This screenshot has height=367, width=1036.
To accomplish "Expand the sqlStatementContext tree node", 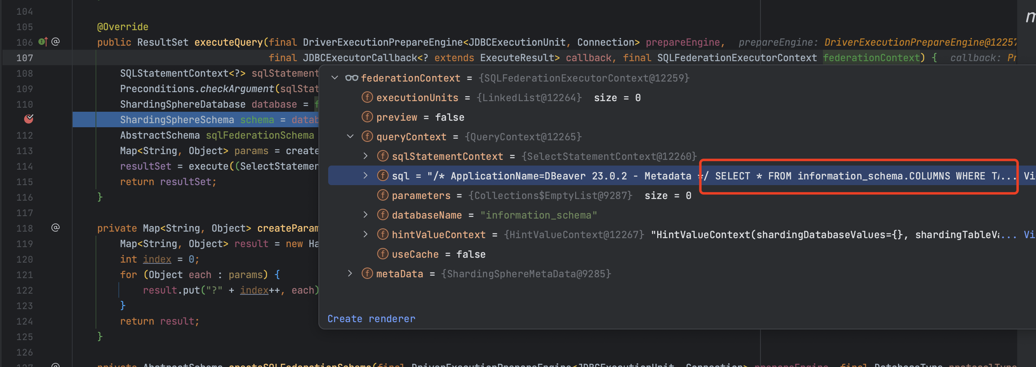I will 365,156.
